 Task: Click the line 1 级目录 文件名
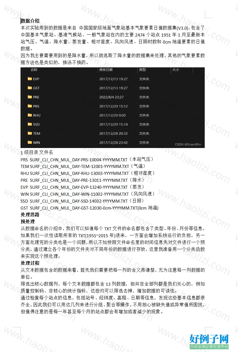point(37,152)
